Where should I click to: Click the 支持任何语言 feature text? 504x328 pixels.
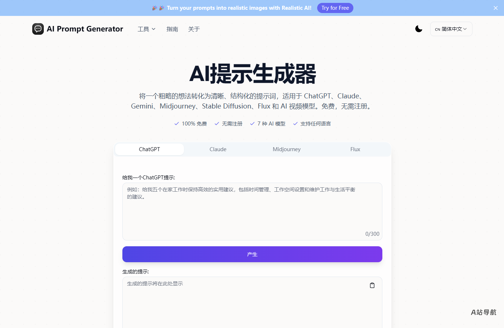pyautogui.click(x=315, y=124)
